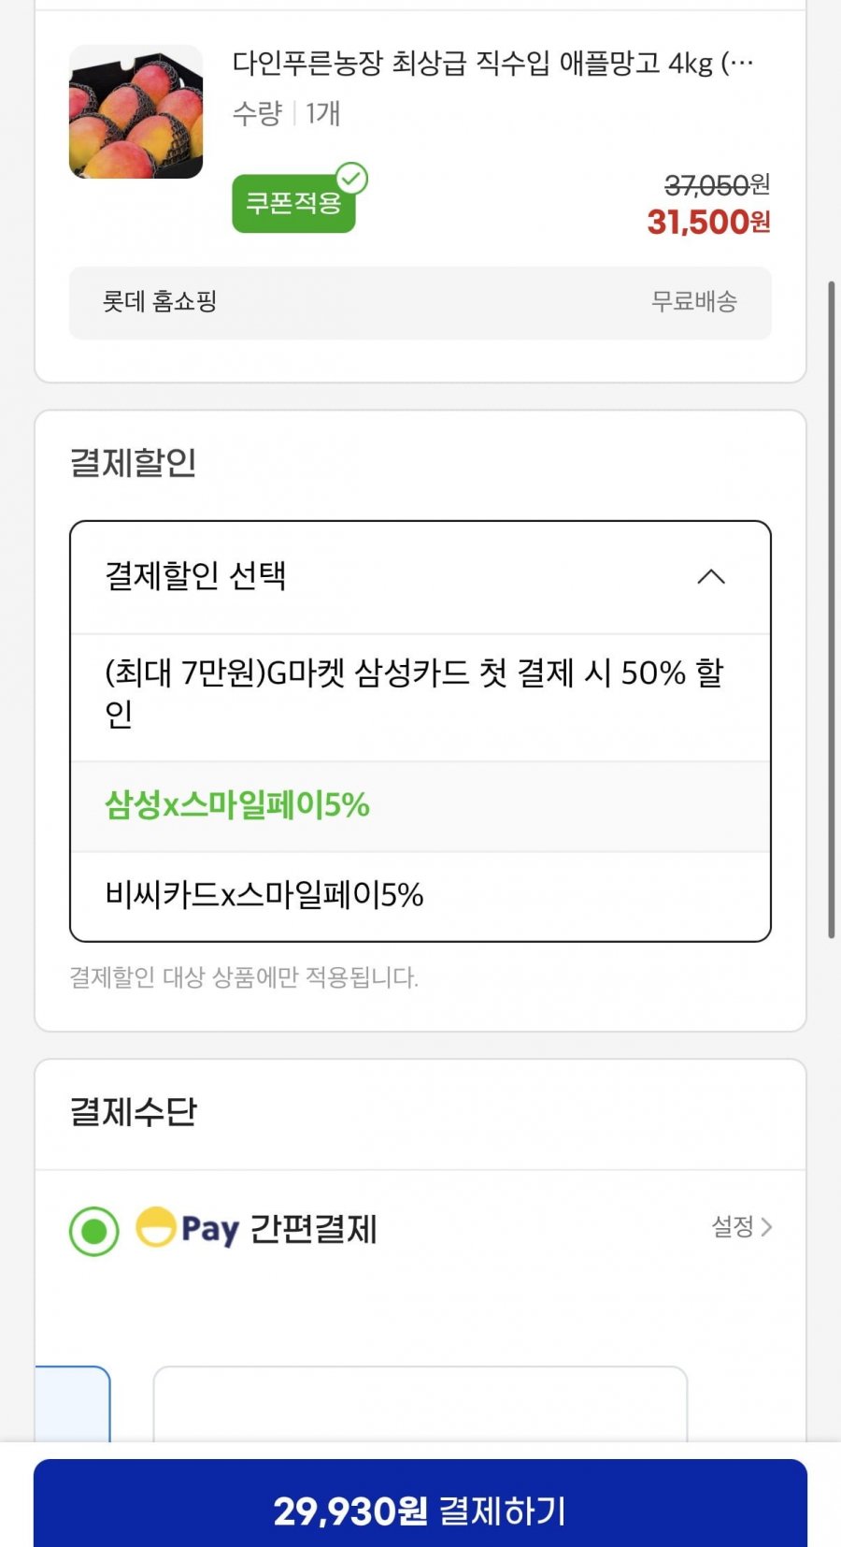Tap the apple mango product thumbnail
Viewport: 841px width, 1547px height.
[x=135, y=112]
